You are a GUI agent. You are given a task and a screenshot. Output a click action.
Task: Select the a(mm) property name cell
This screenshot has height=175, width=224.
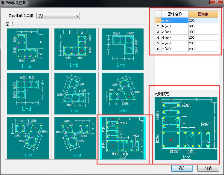175,20
